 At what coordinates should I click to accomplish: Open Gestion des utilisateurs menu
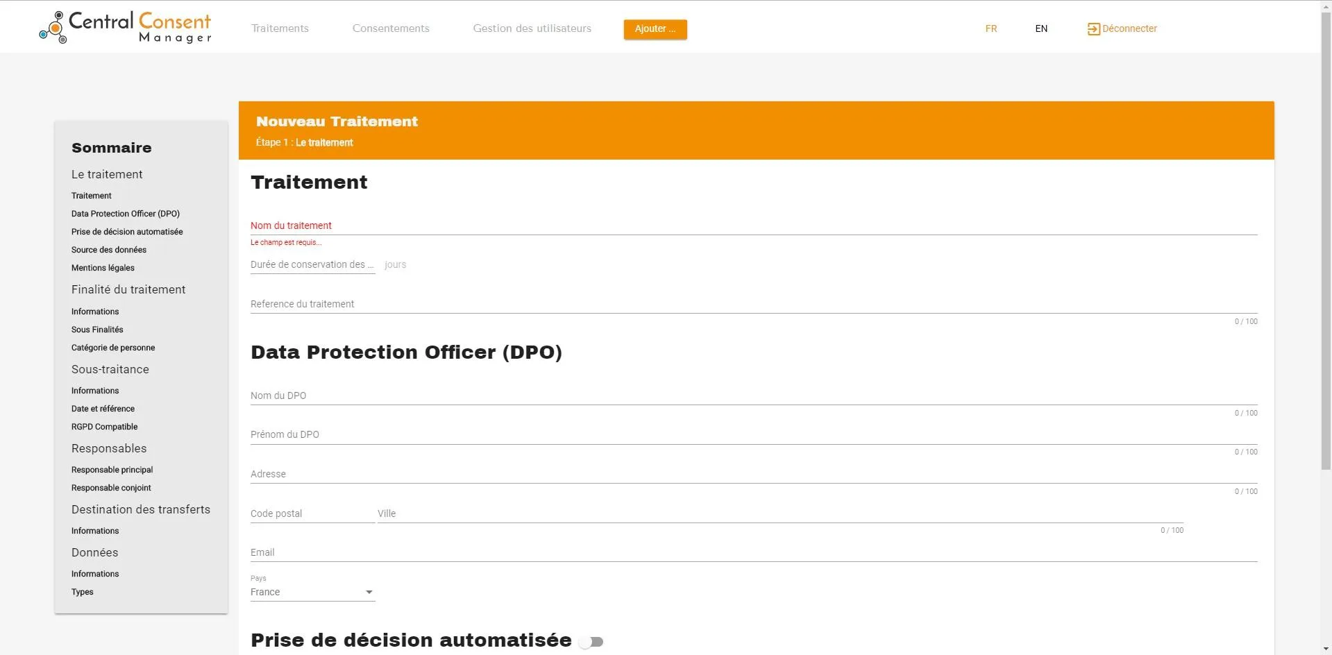(532, 28)
